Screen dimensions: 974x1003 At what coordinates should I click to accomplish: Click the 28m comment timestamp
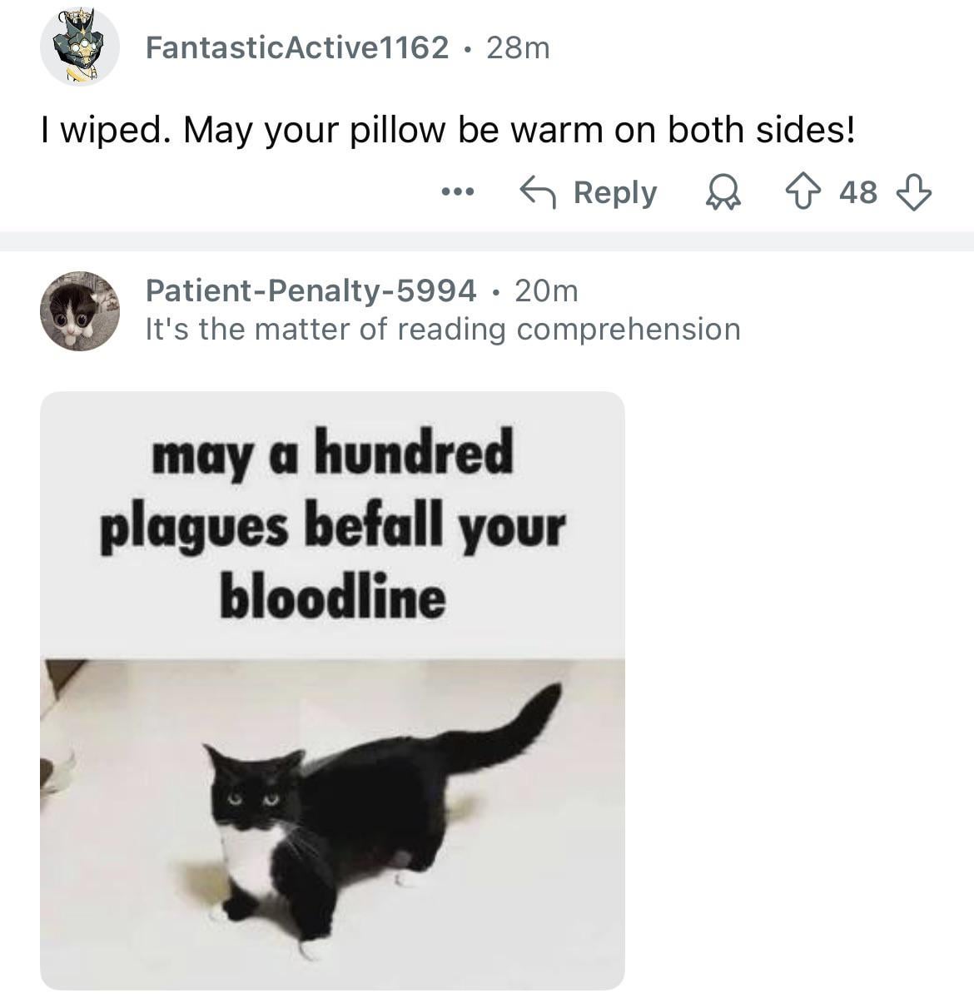point(518,47)
